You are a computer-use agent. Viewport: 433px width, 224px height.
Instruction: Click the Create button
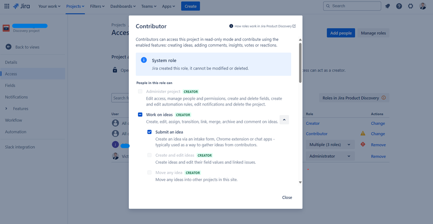pyautogui.click(x=190, y=6)
